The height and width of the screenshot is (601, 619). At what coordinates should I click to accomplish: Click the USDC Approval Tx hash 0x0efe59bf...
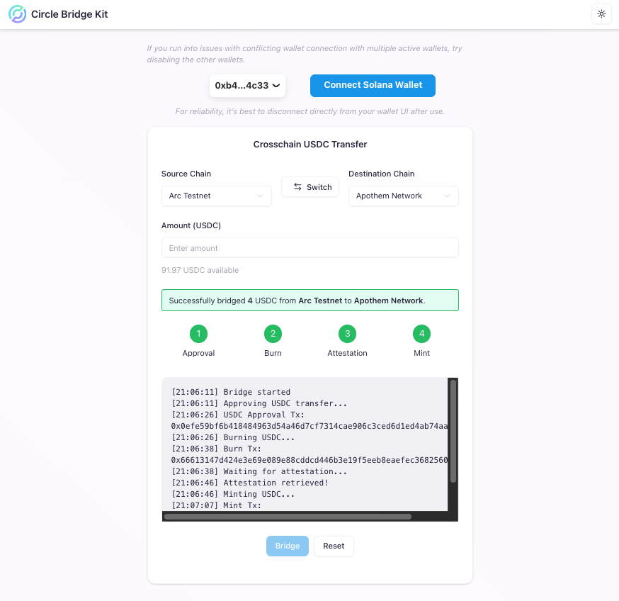point(309,426)
